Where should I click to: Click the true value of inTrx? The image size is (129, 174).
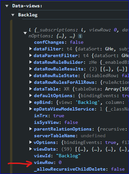59,116
